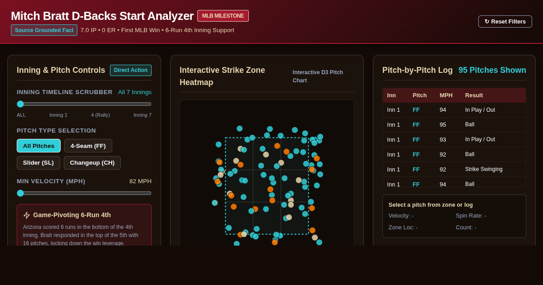Select the Strike Swinging log row
Image resolution: width=543 pixels, height=285 pixels.
[x=454, y=169]
